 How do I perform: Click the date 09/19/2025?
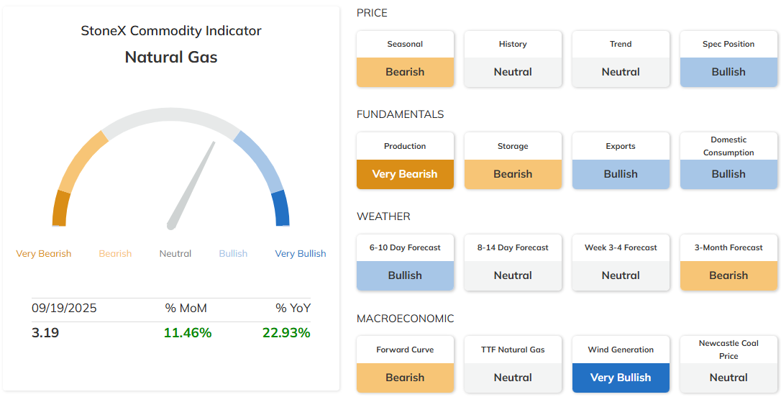64,309
